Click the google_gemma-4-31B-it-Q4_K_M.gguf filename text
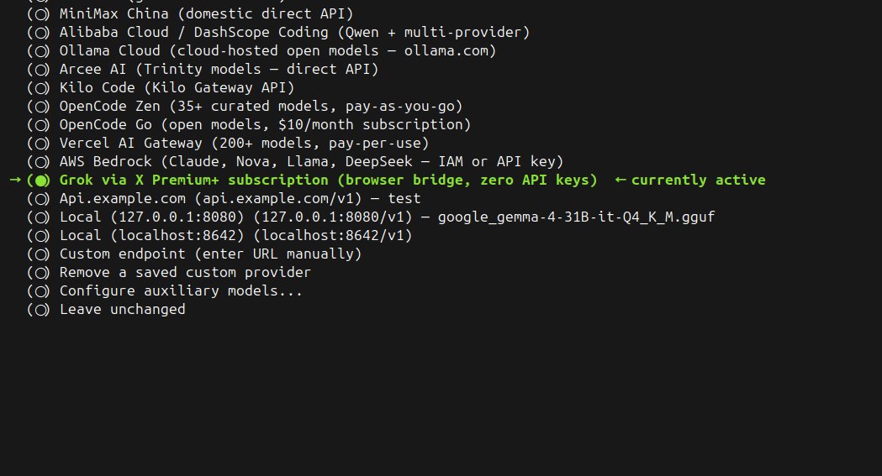 point(576,217)
